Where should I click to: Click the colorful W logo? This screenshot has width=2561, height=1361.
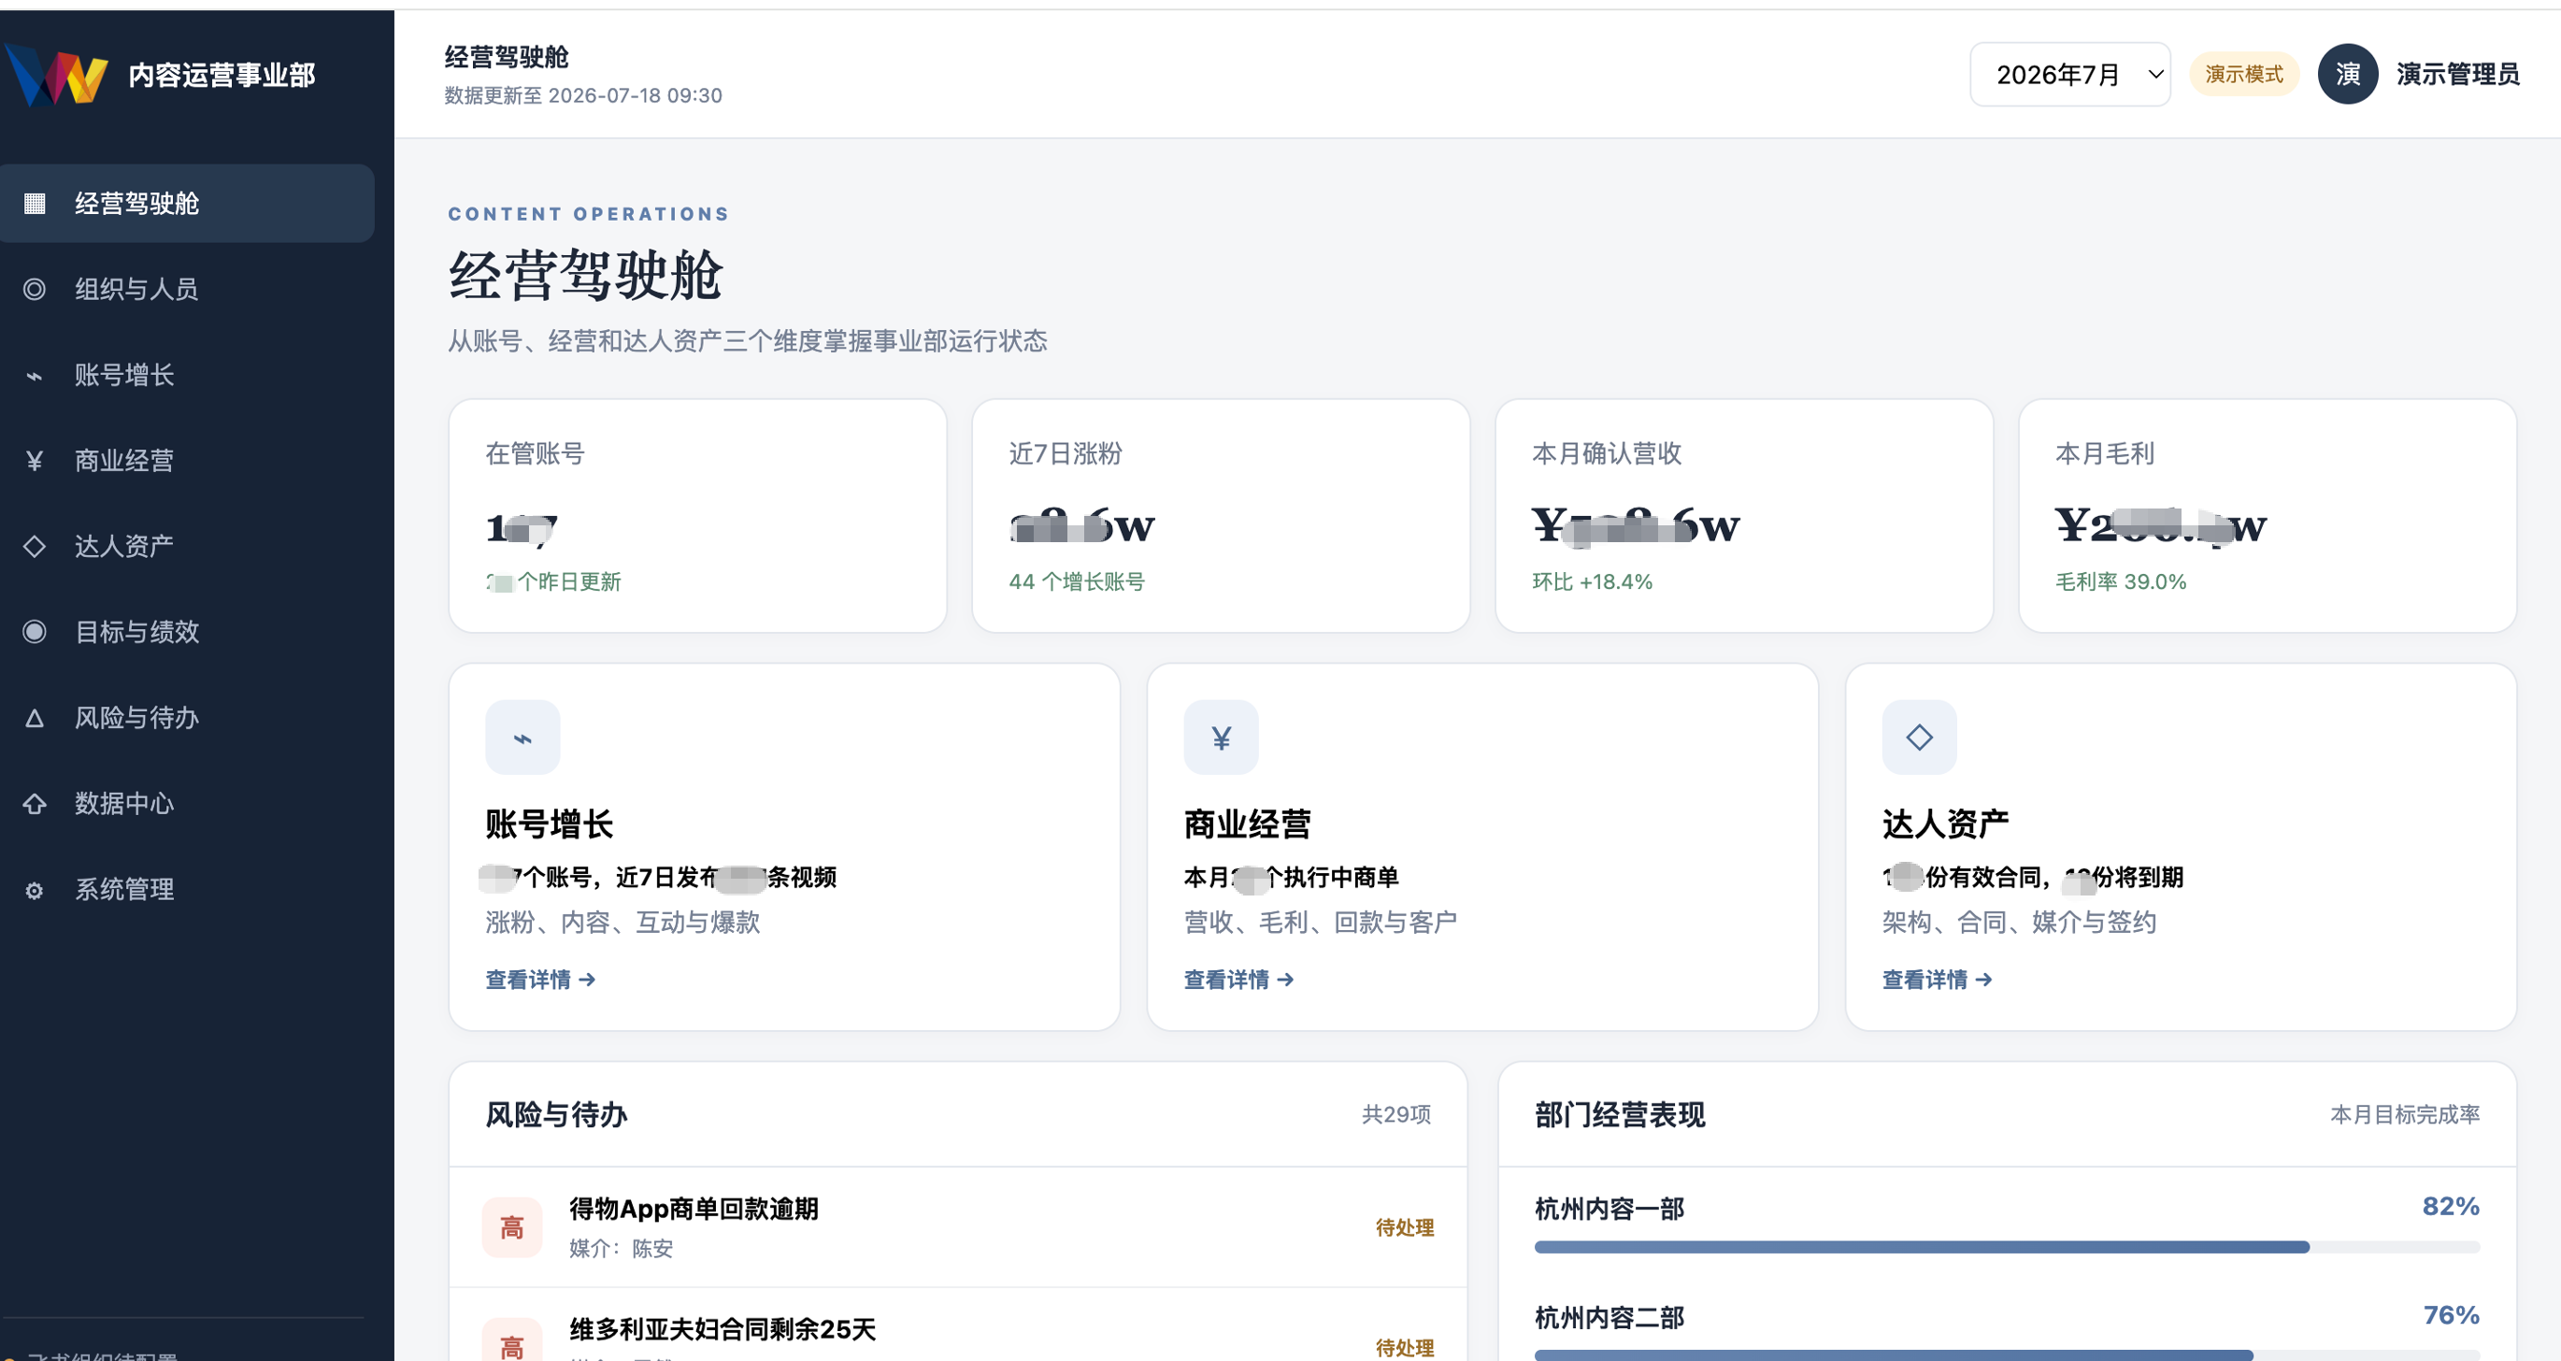(56, 75)
